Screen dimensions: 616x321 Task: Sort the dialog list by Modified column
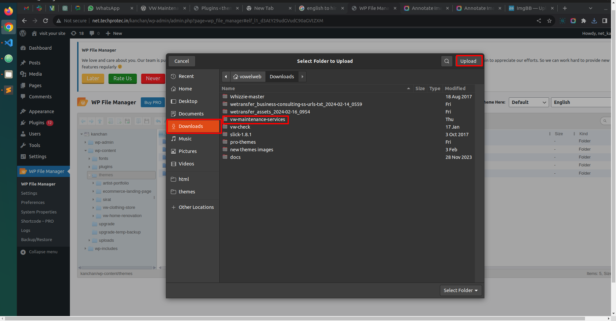(459, 88)
